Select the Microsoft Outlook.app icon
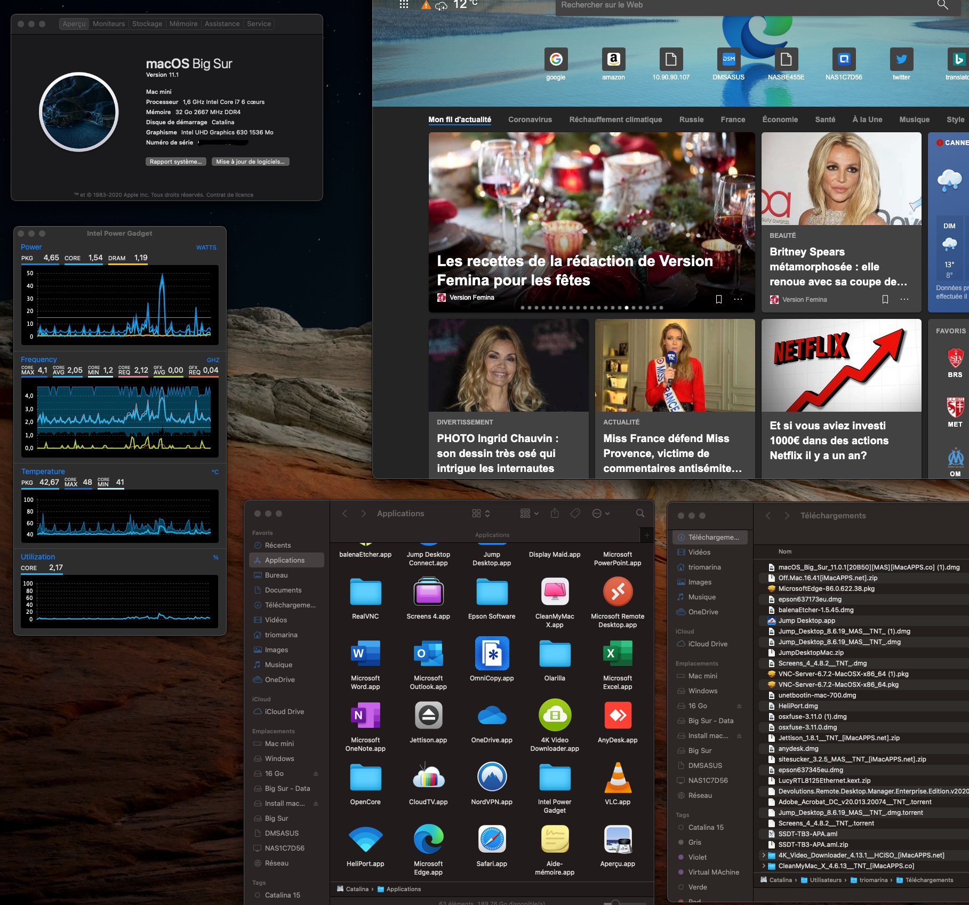 click(x=428, y=654)
